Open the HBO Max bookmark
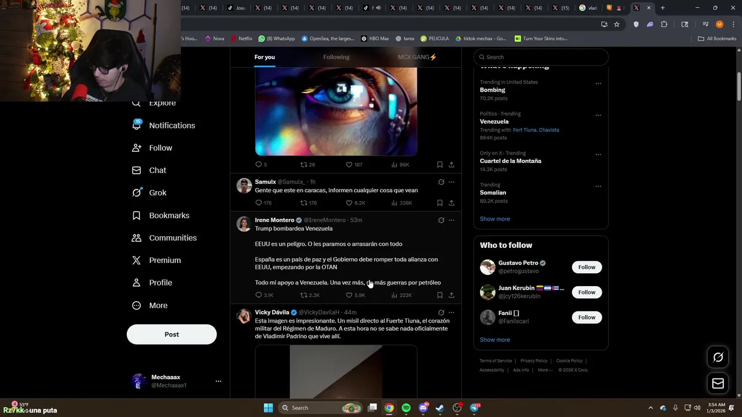Viewport: 742px width, 417px height. click(x=375, y=39)
